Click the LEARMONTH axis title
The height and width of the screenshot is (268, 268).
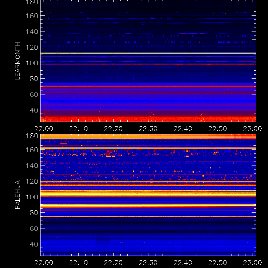(x=18, y=61)
